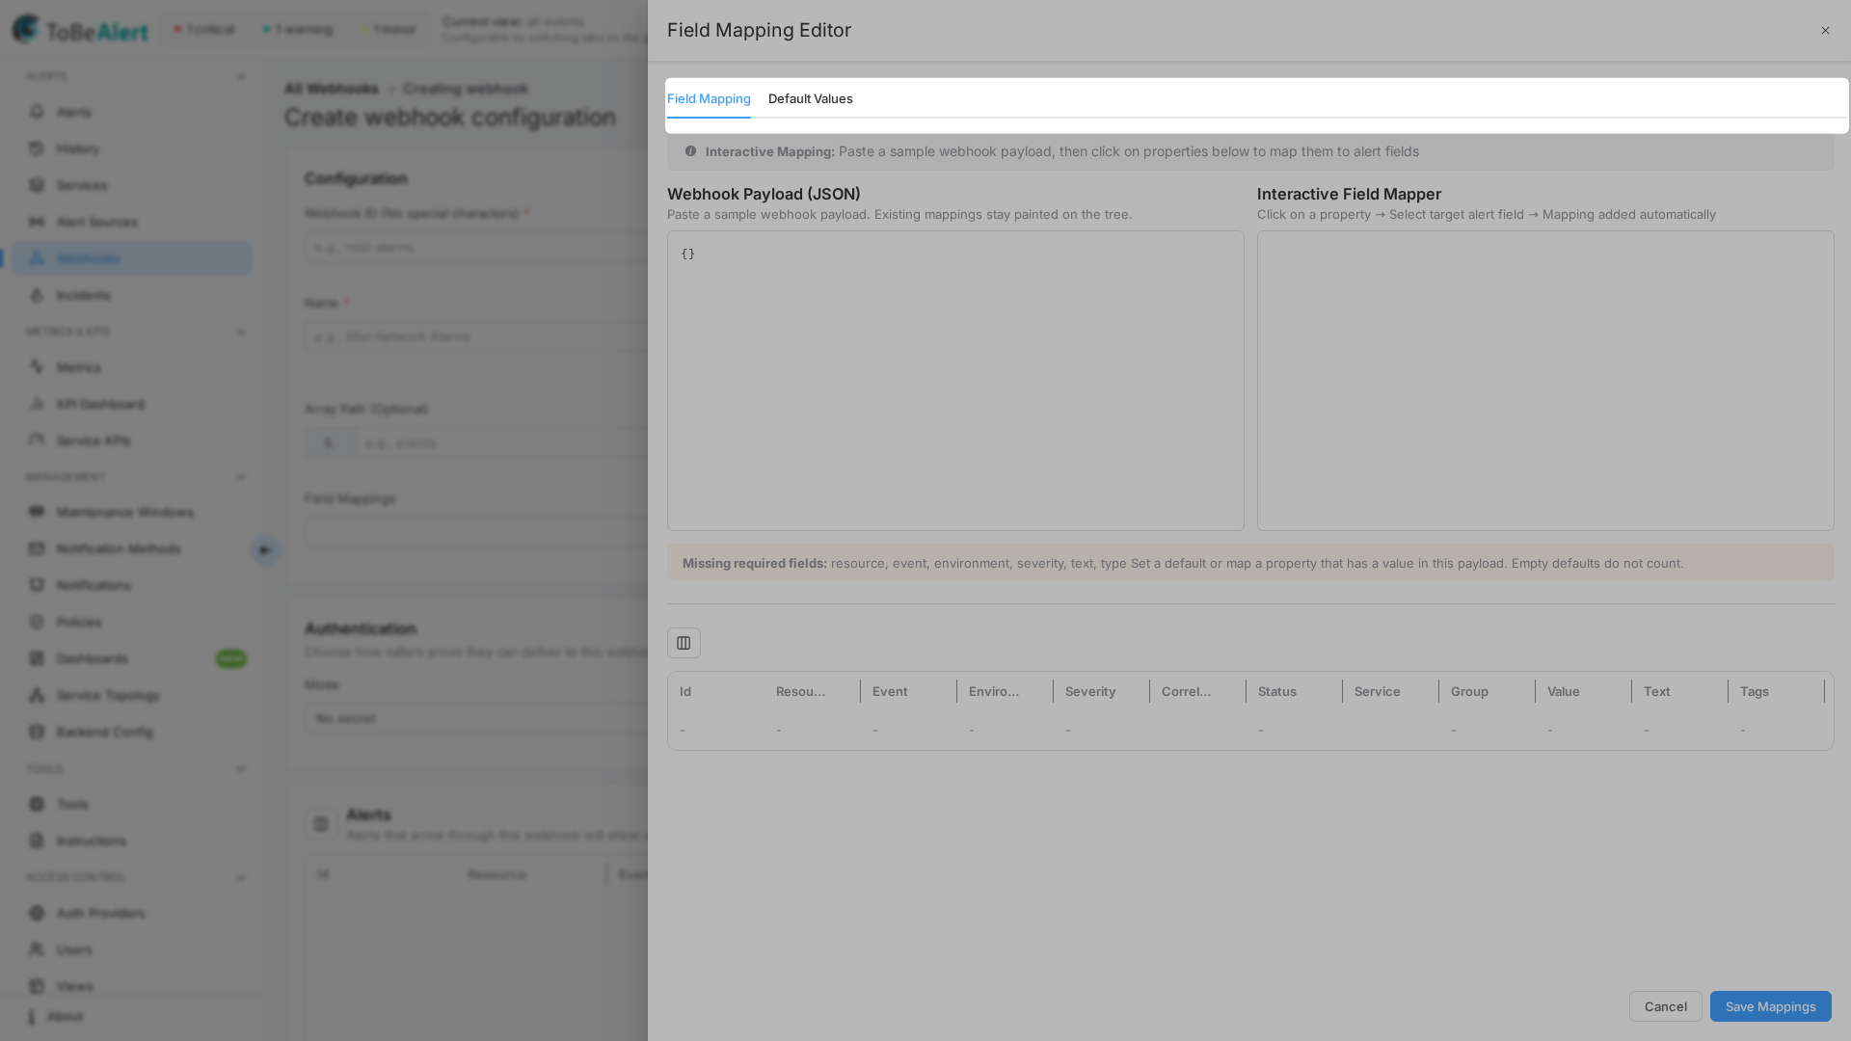Open the column chooser icon above table
Image resolution: width=1851 pixels, height=1041 pixels.
pyautogui.click(x=684, y=643)
